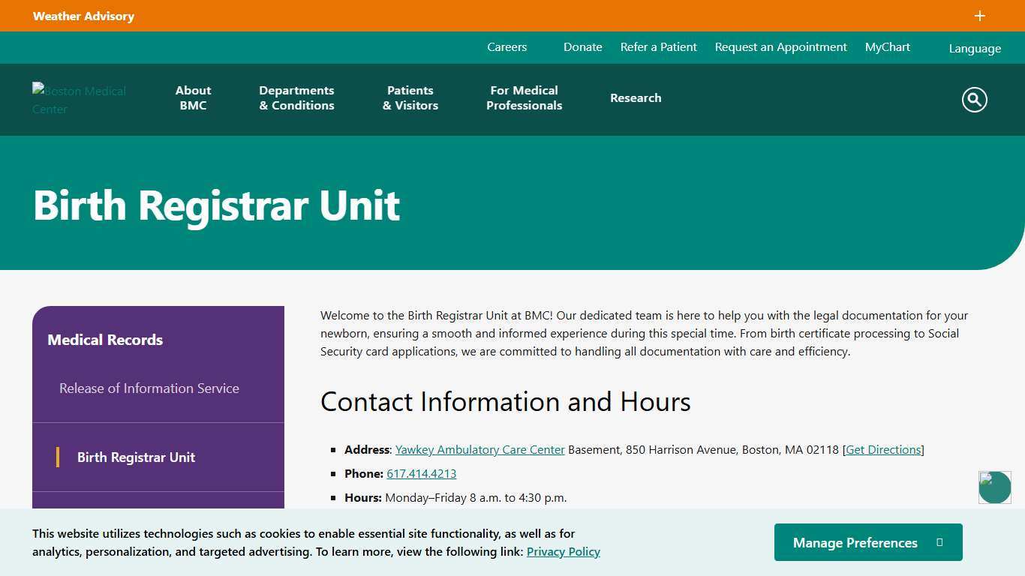Open the accessibility widget in bottom corner
The height and width of the screenshot is (576, 1025).
coord(994,487)
